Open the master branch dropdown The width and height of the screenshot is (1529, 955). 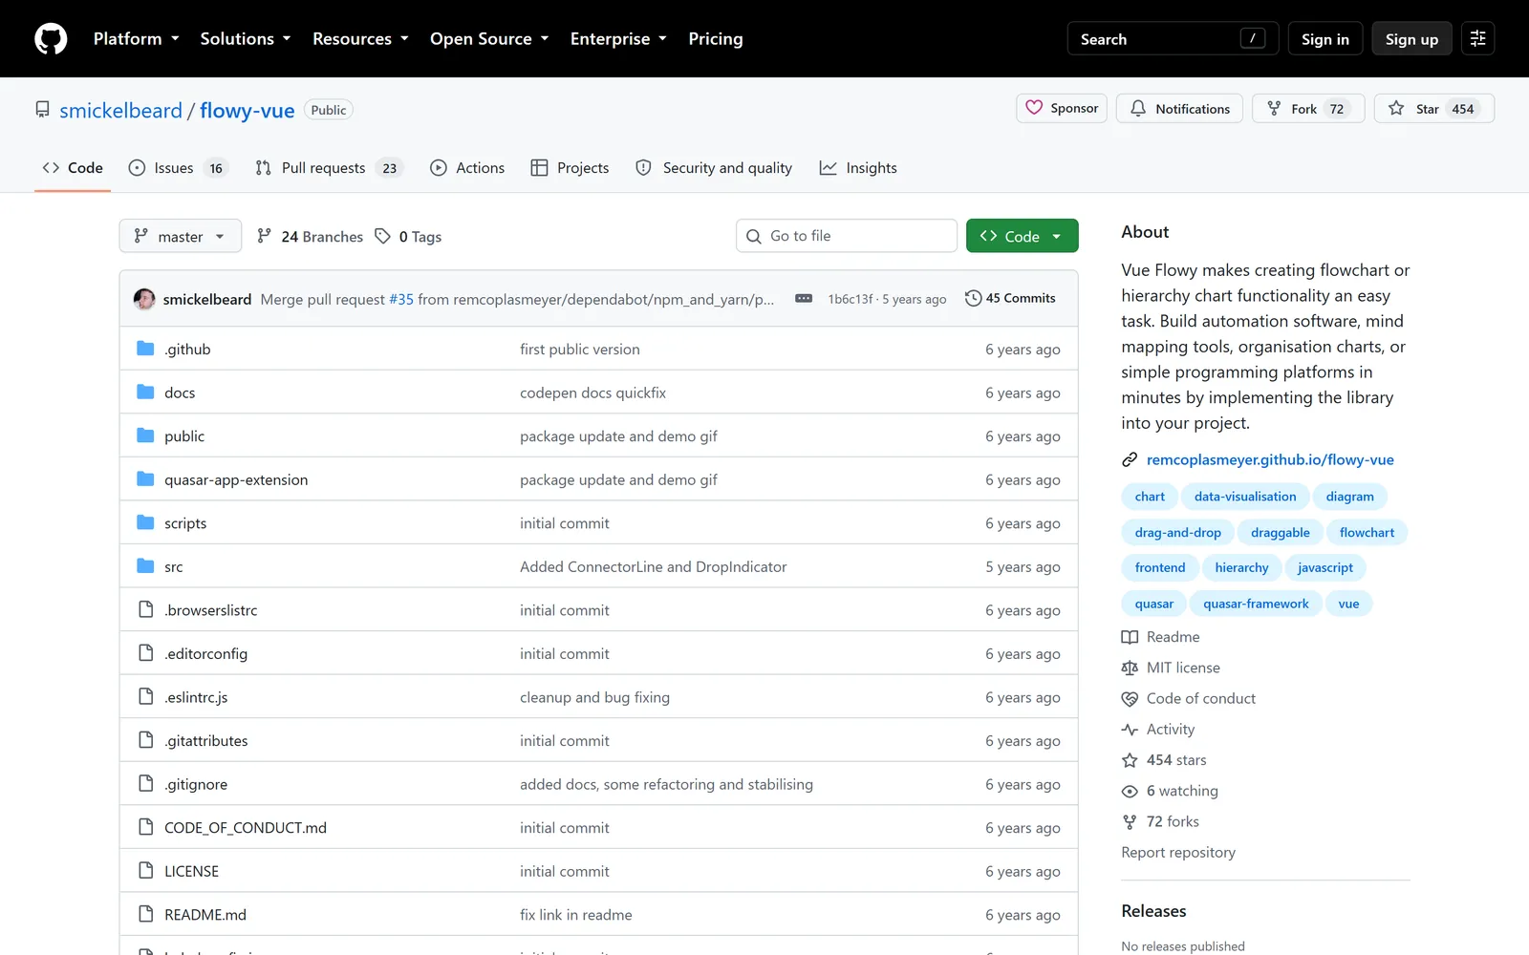(x=181, y=236)
